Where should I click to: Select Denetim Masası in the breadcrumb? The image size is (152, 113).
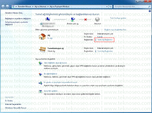click(x=24, y=7)
